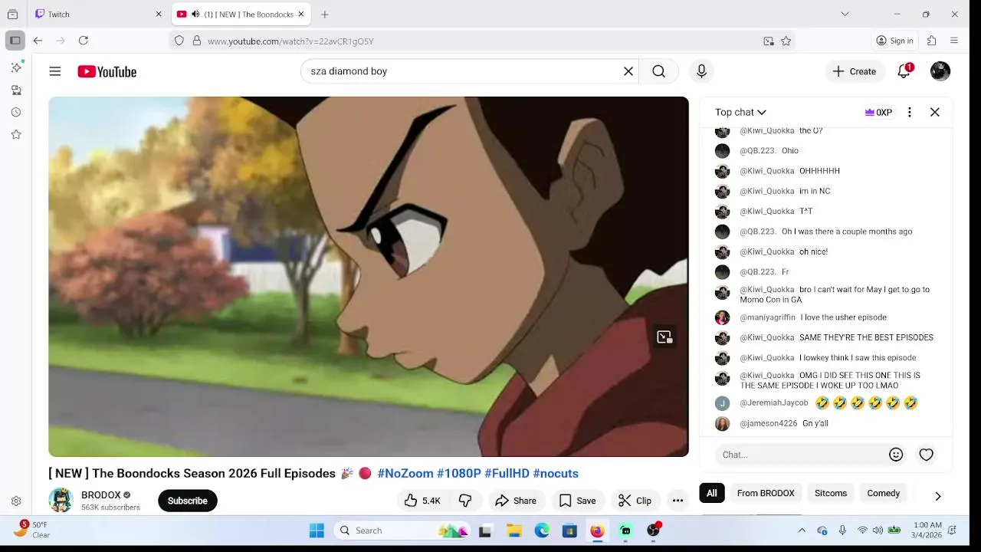Customize sidebar with the gear icon

coord(16,501)
